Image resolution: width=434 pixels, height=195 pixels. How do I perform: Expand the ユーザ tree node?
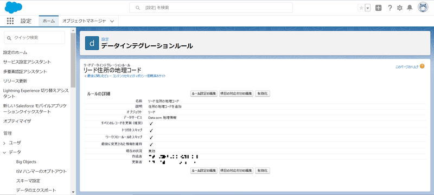coord(4,143)
